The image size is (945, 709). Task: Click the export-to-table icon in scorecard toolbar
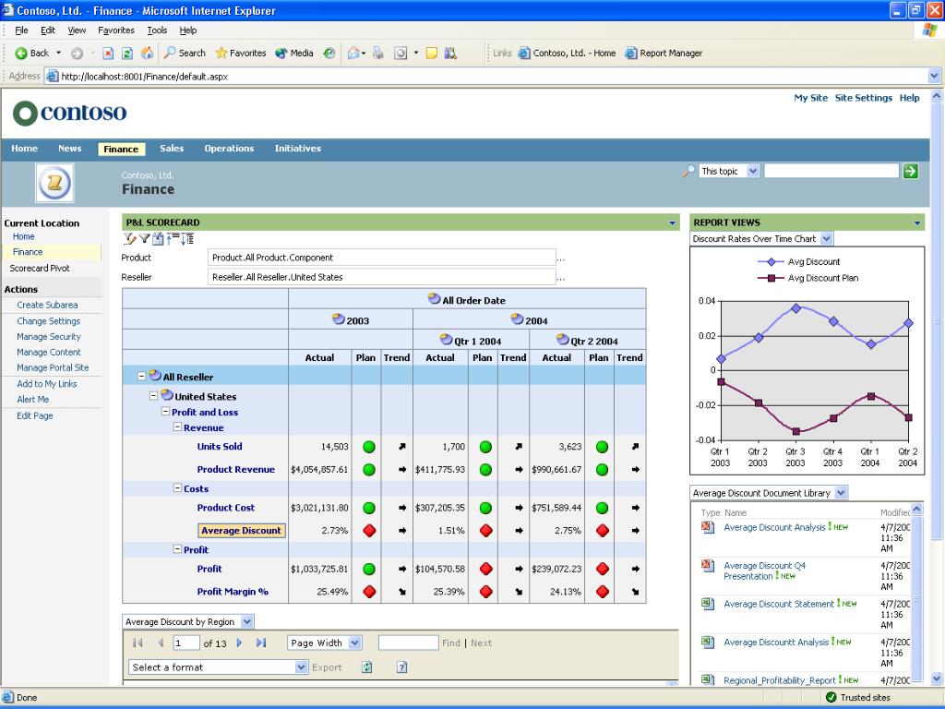tap(158, 239)
